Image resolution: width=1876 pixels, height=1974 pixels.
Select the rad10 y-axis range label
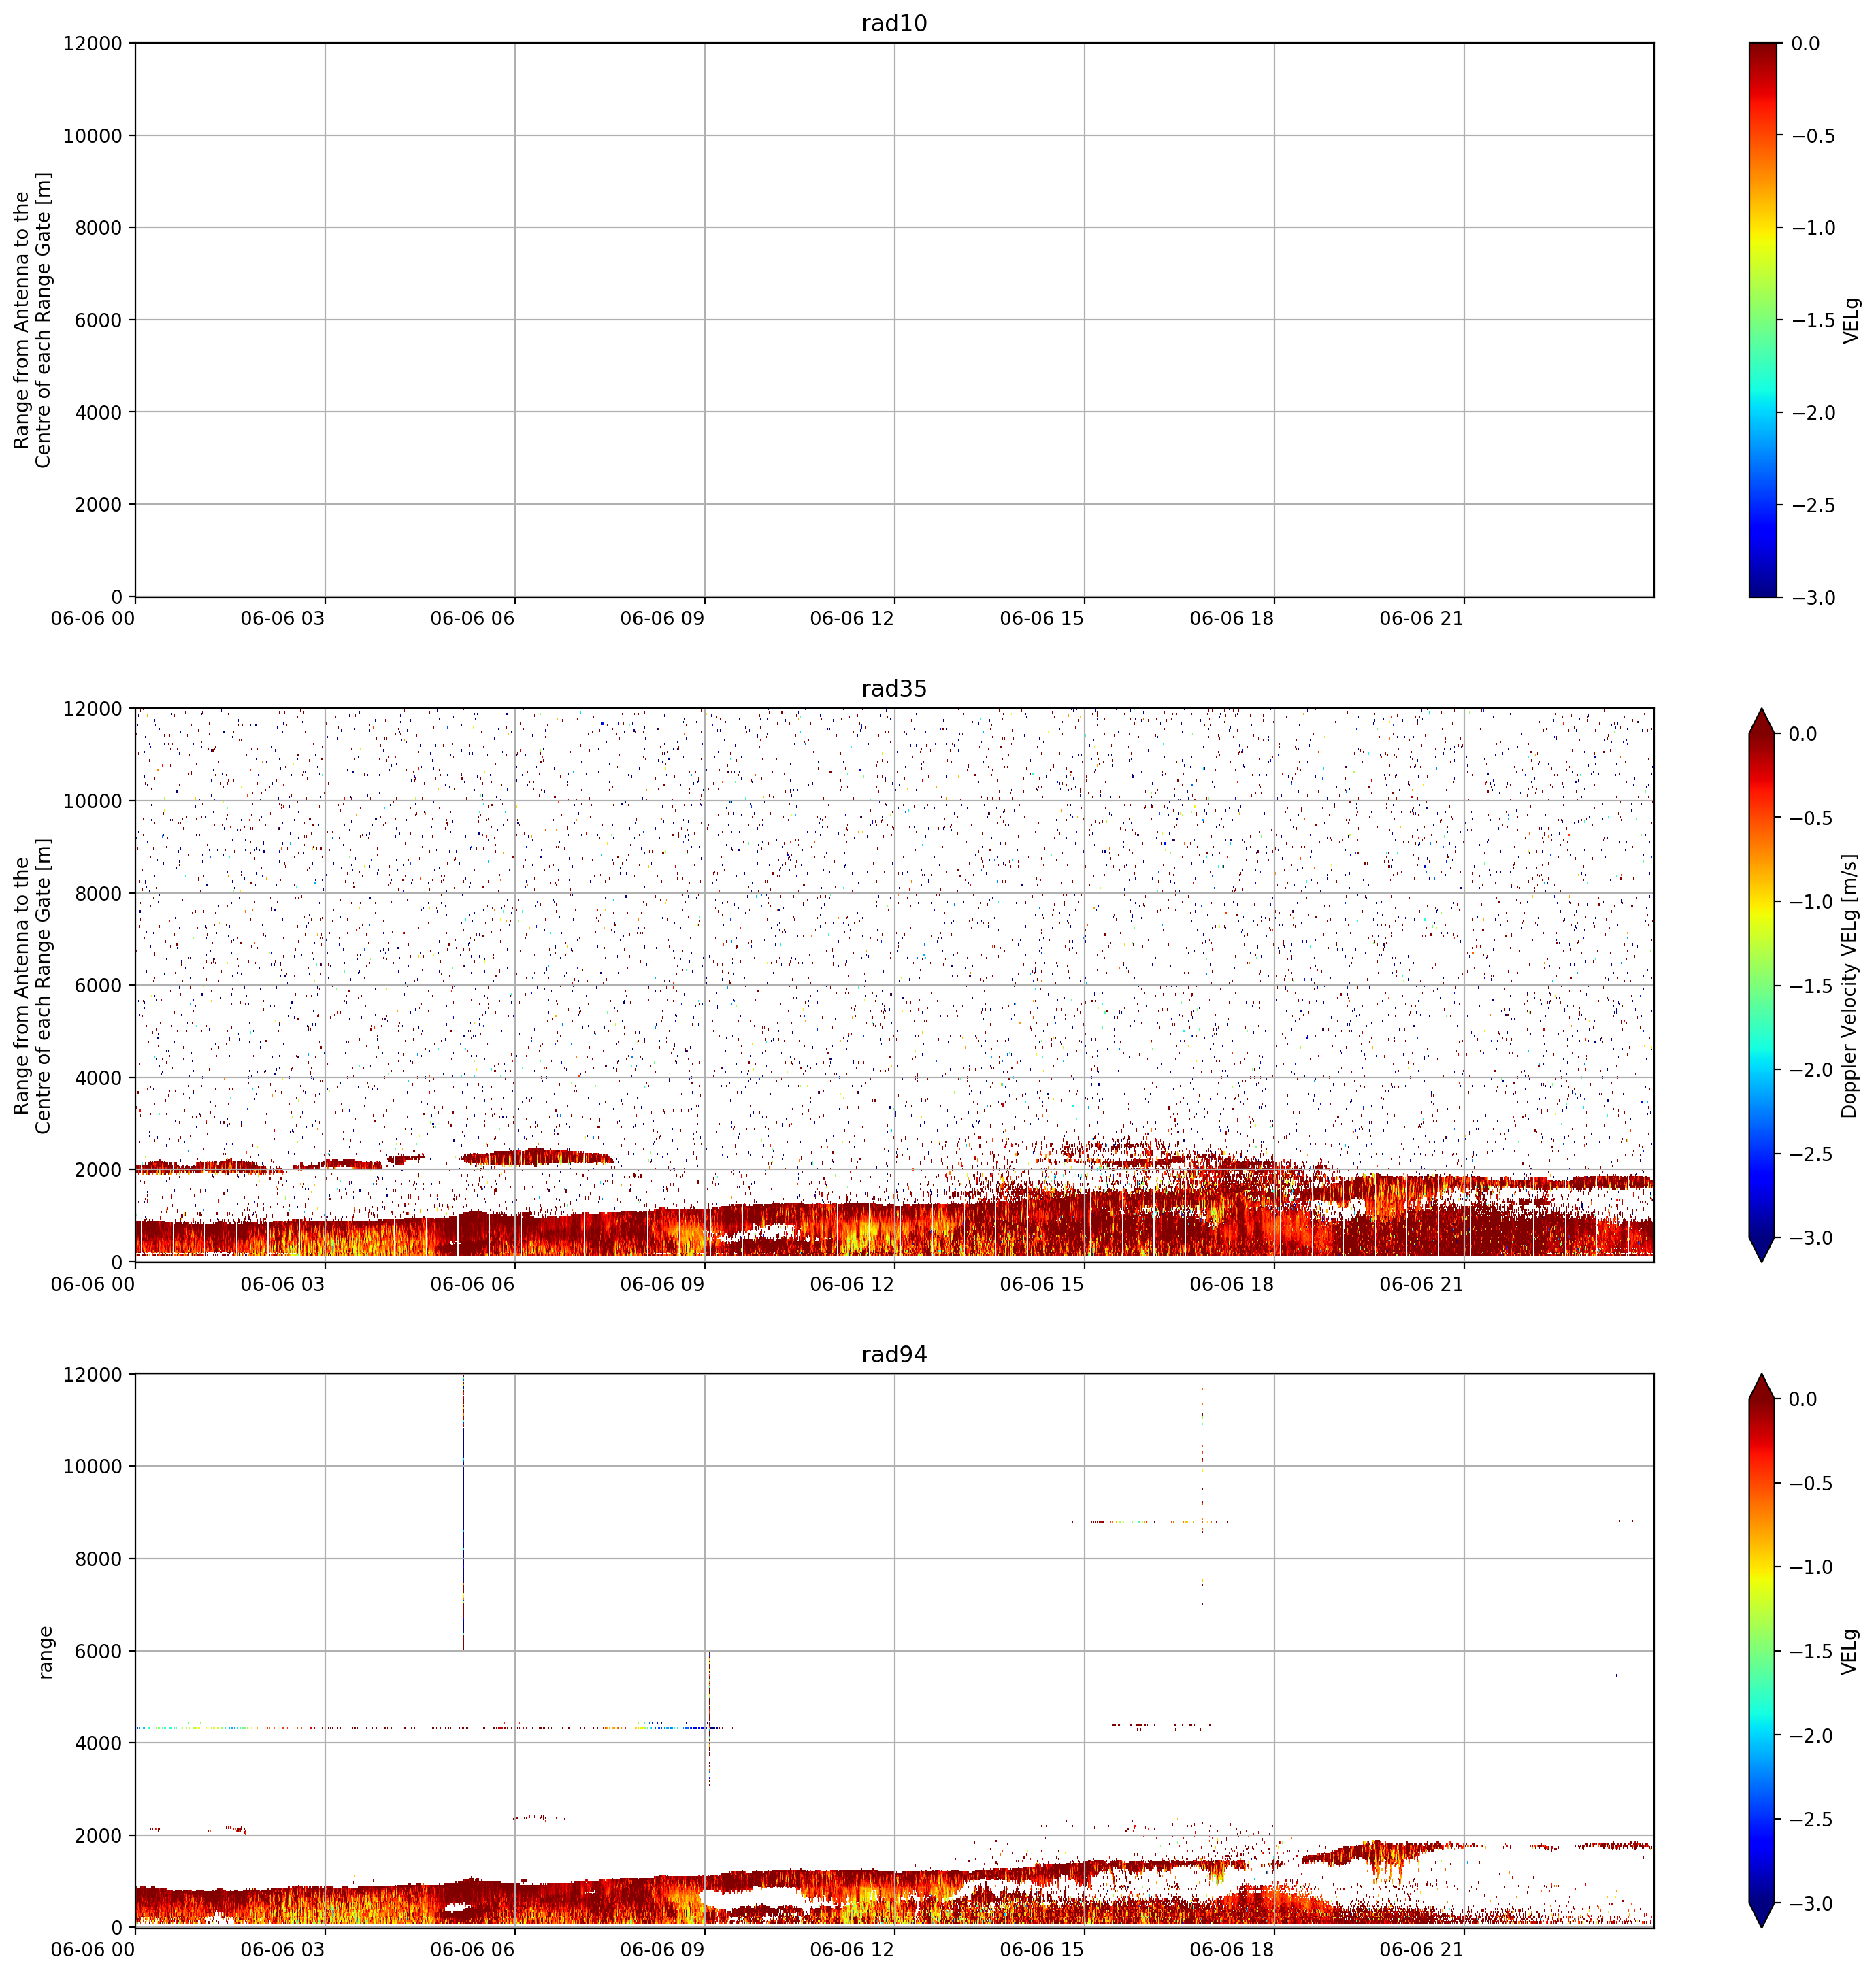[x=32, y=320]
